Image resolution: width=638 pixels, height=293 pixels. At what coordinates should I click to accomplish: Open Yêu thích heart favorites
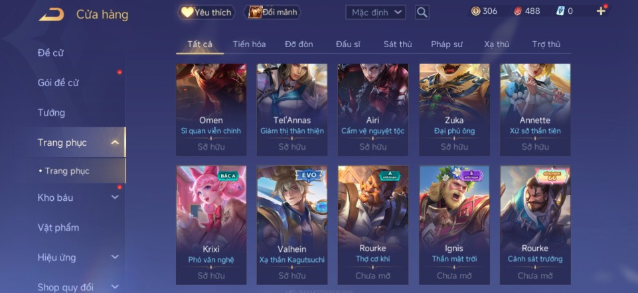point(206,12)
